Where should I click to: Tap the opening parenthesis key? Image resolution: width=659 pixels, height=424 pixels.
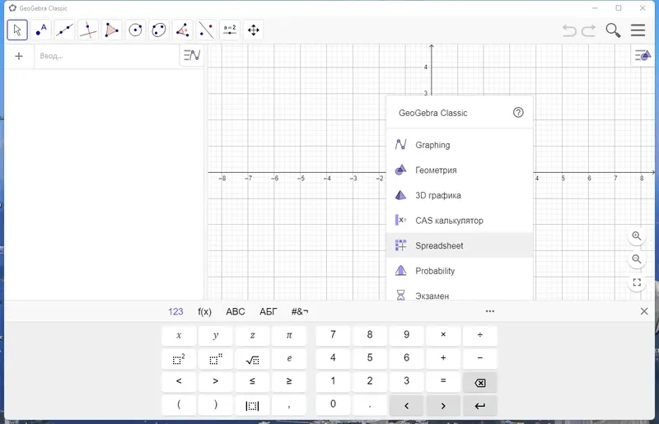pos(179,405)
